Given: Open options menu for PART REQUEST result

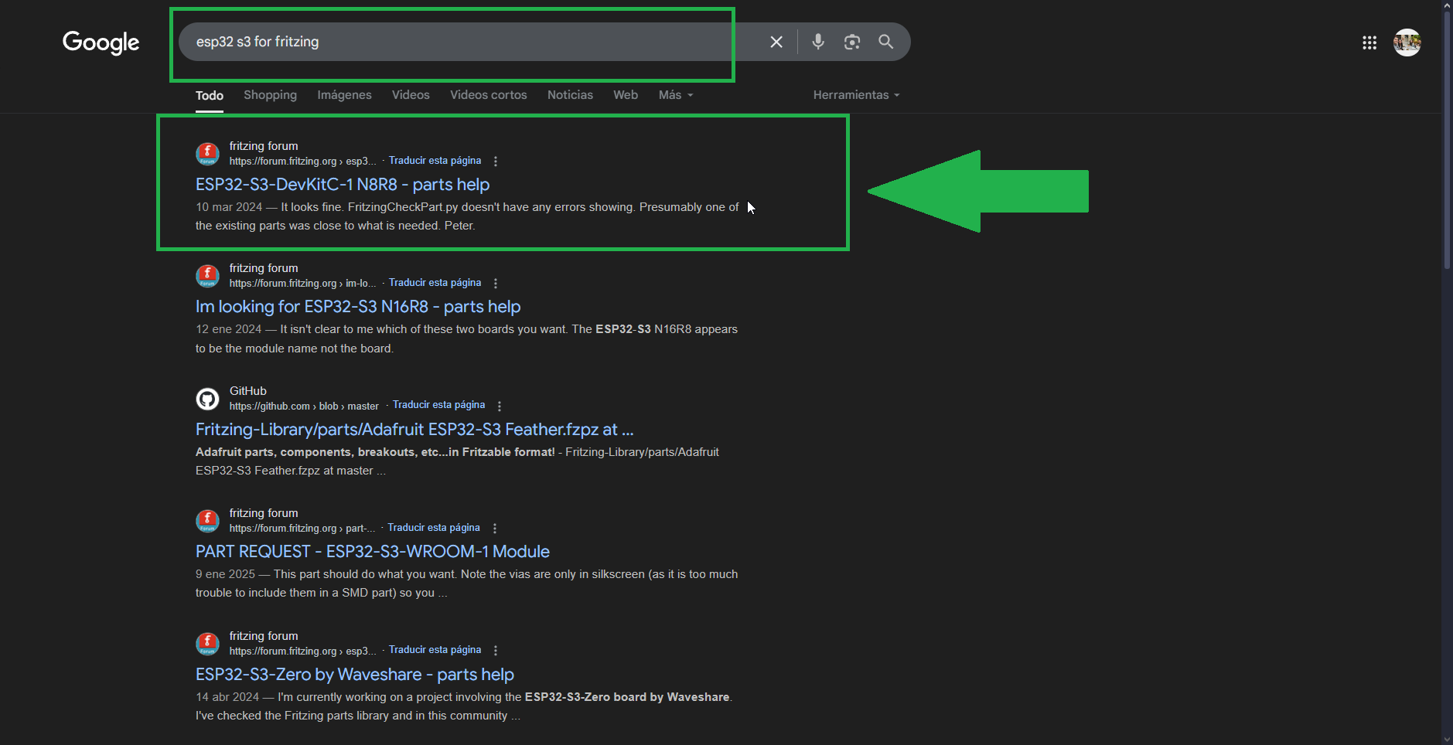Looking at the screenshot, I should click(495, 529).
